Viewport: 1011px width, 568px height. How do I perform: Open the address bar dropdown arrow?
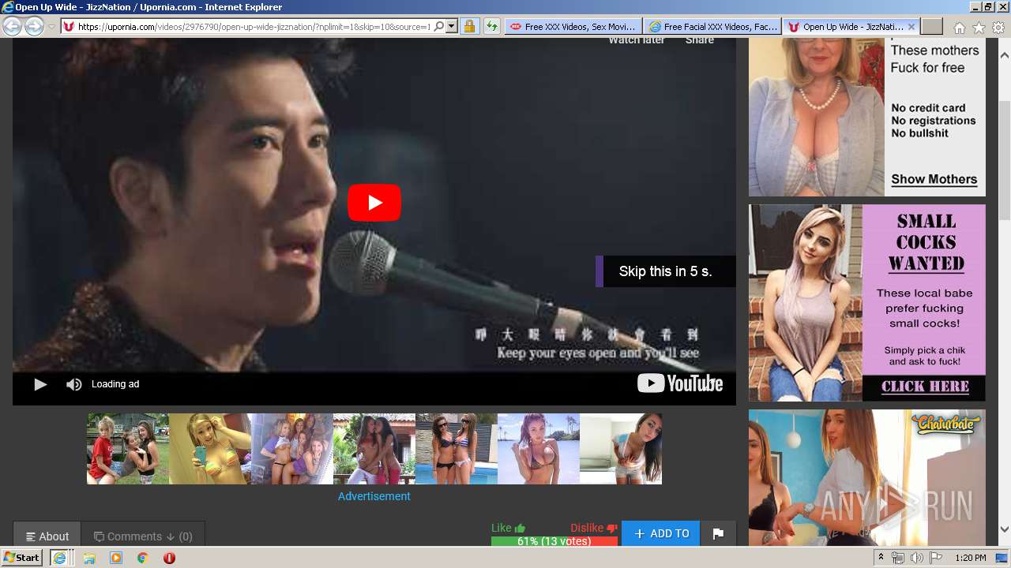[452, 26]
